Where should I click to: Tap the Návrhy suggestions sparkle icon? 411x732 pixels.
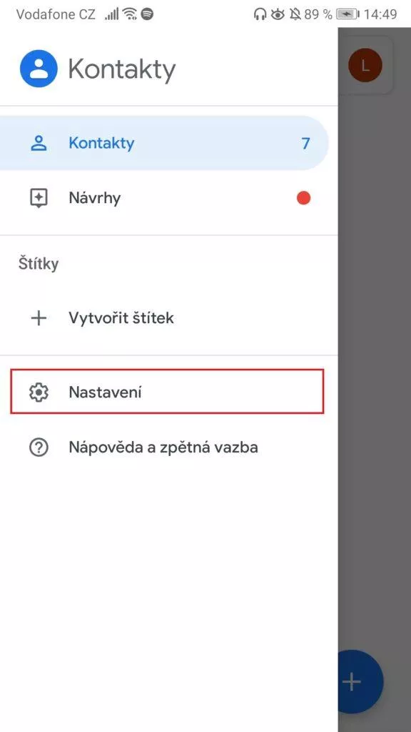pos(39,199)
